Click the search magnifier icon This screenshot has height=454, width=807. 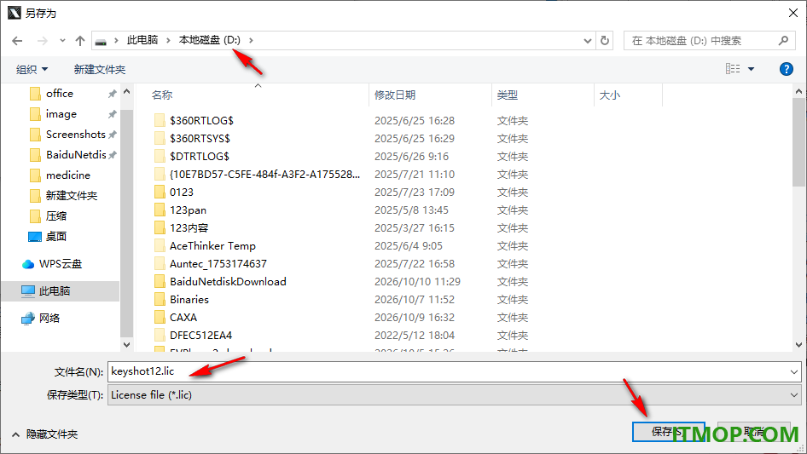(x=783, y=40)
